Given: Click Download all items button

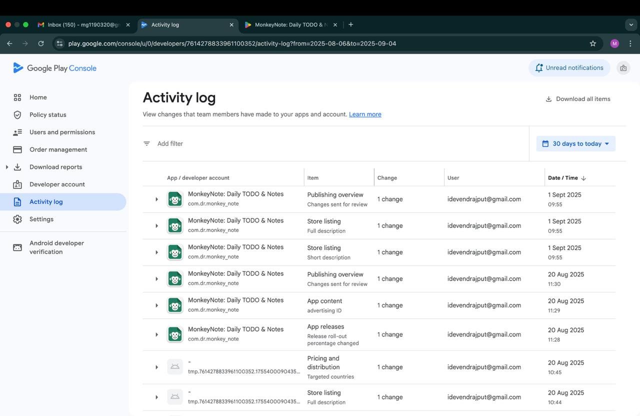Looking at the screenshot, I should [x=577, y=99].
